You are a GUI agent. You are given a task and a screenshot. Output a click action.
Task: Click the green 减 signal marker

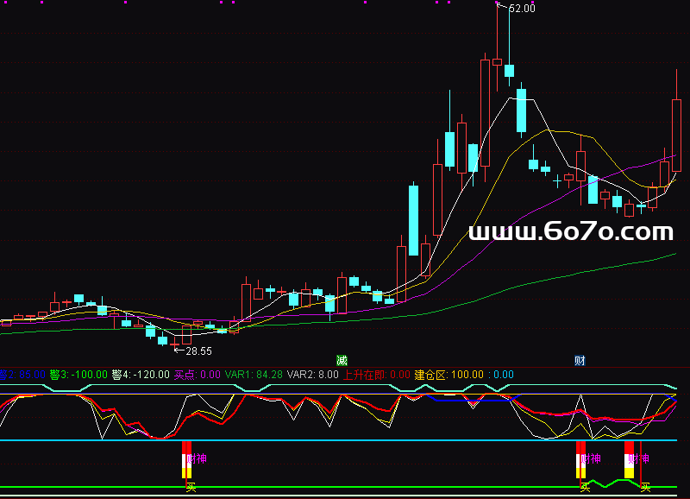342,360
